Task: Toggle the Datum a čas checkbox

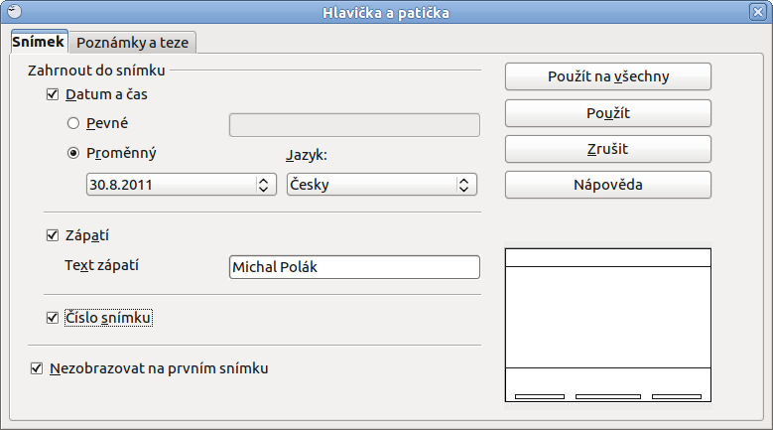Action: click(x=53, y=94)
